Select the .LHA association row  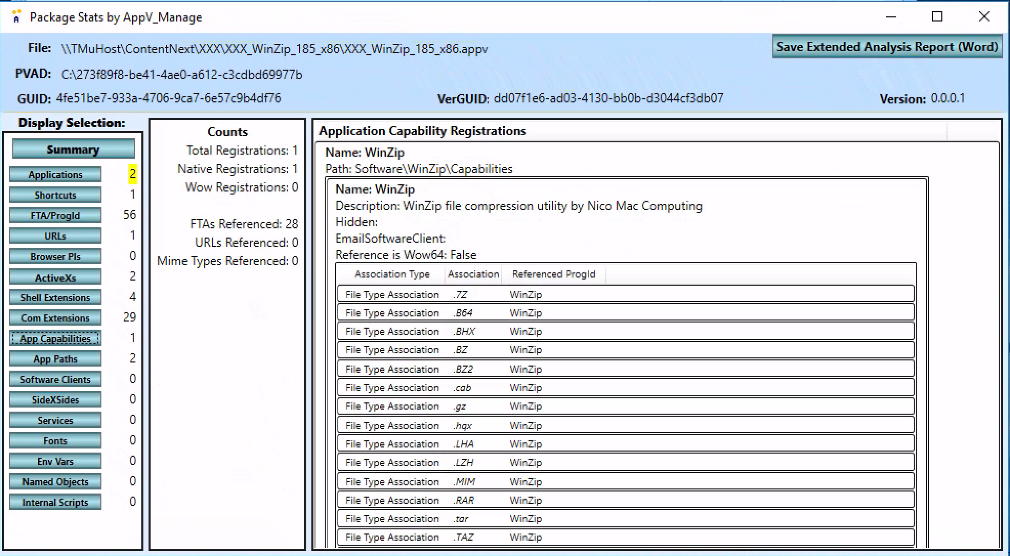(x=626, y=443)
